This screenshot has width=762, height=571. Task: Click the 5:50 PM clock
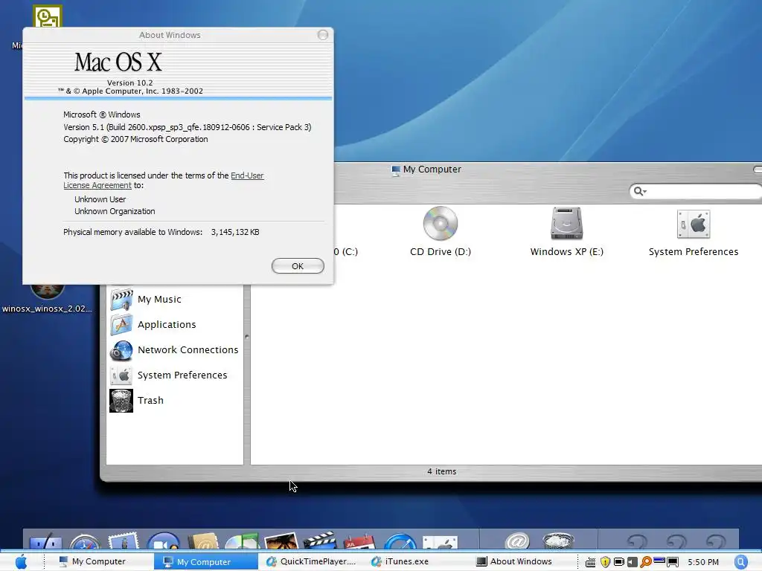pos(702,562)
